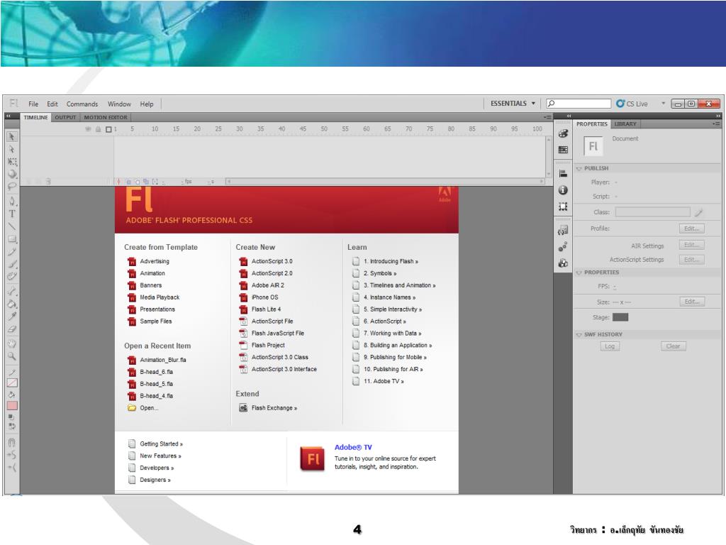
Task: Select the Bone tool
Action: (x=12, y=292)
